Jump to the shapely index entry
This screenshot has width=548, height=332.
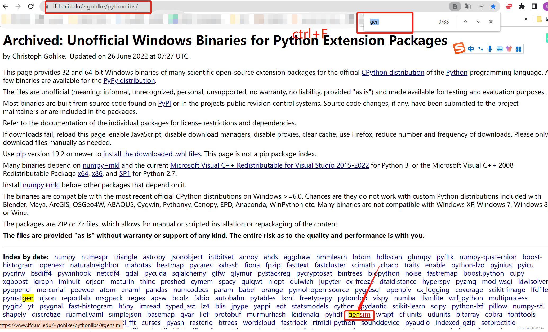pyautogui.click(x=15, y=314)
